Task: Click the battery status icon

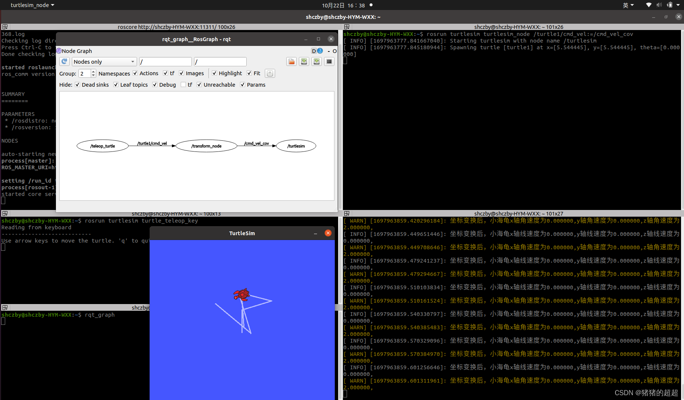Action: [x=670, y=5]
